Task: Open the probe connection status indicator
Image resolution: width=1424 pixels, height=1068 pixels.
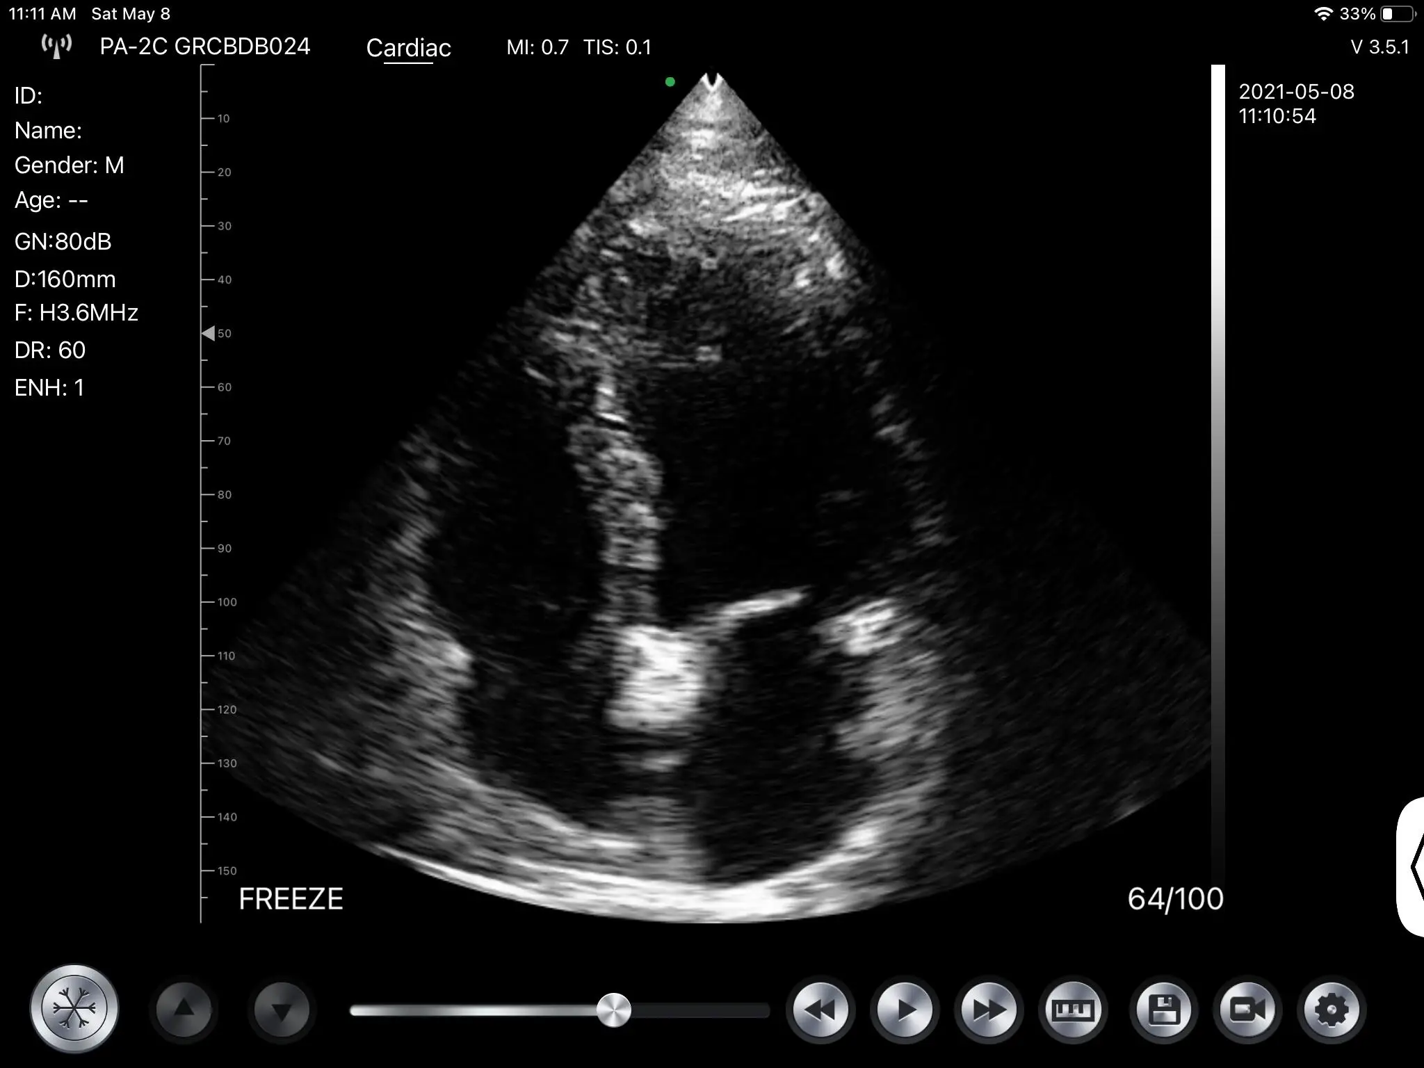Action: pyautogui.click(x=57, y=46)
